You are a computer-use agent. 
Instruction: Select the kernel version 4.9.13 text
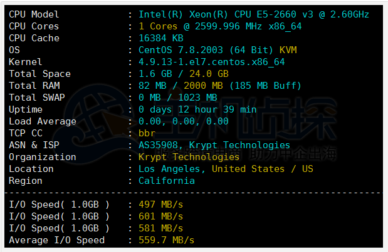(x=211, y=62)
